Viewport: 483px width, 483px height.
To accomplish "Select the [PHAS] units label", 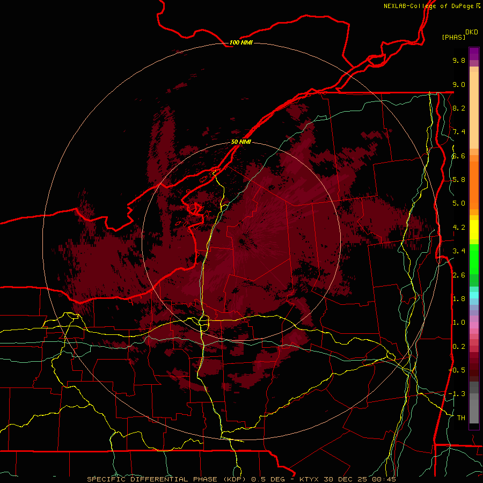I will click(453, 37).
